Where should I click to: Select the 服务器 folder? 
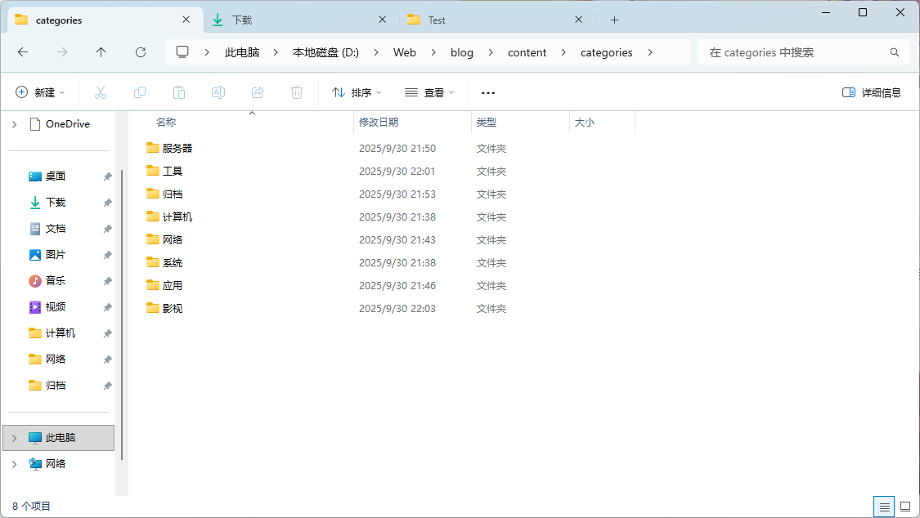click(x=177, y=149)
